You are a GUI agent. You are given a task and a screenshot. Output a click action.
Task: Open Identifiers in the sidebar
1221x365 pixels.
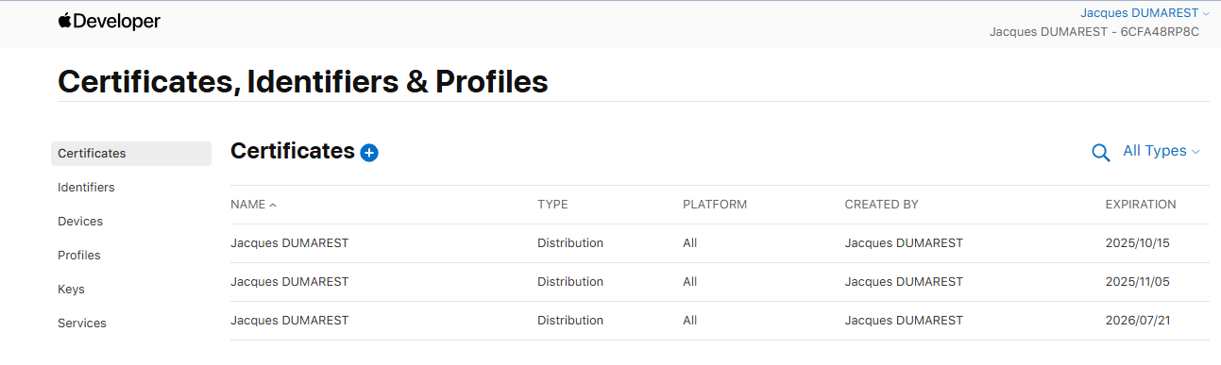pyautogui.click(x=86, y=188)
